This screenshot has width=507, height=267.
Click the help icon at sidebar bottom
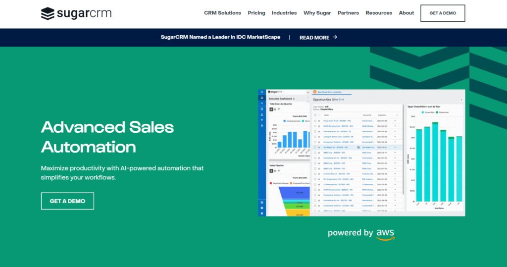coord(262,208)
